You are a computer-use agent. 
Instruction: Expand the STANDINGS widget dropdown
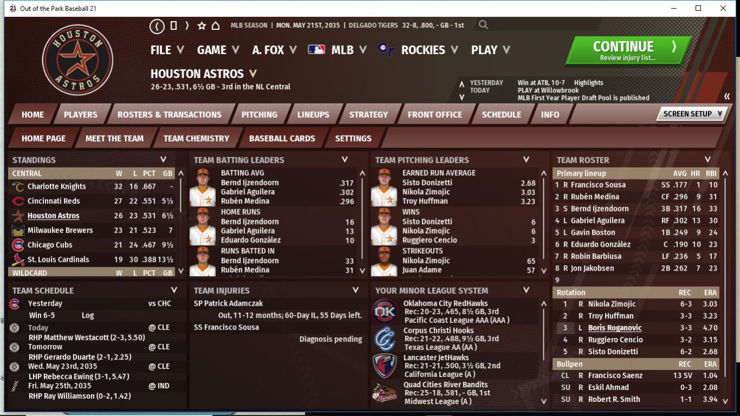pyautogui.click(x=163, y=160)
